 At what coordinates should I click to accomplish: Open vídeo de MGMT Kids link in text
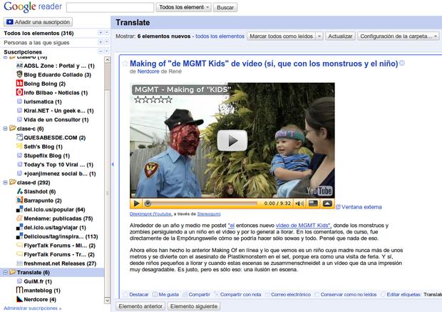302,226
